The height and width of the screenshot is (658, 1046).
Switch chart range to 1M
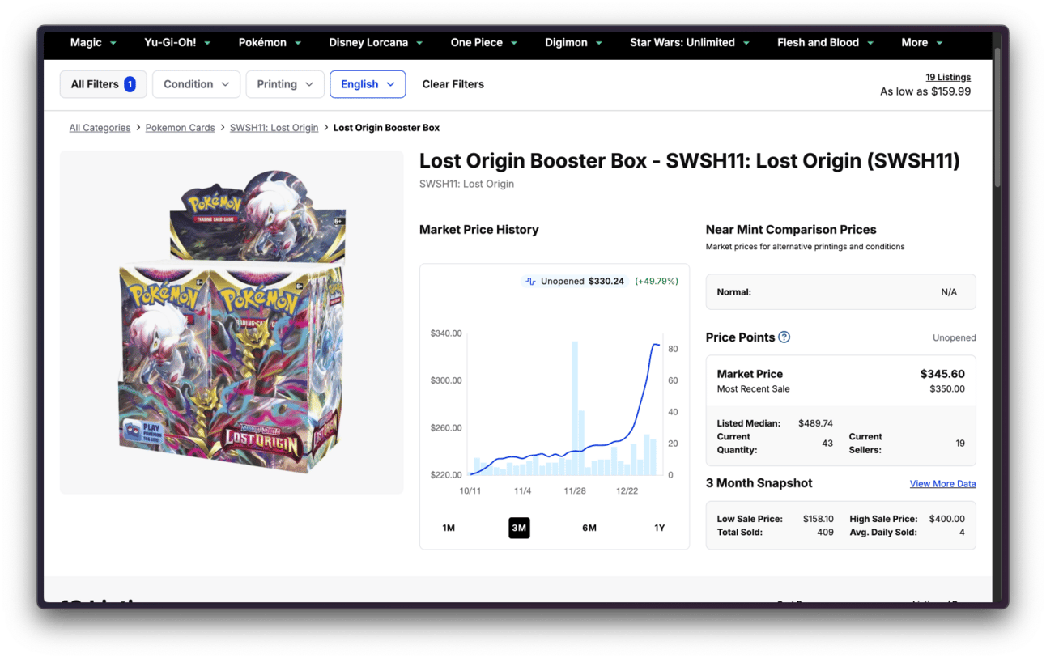449,528
